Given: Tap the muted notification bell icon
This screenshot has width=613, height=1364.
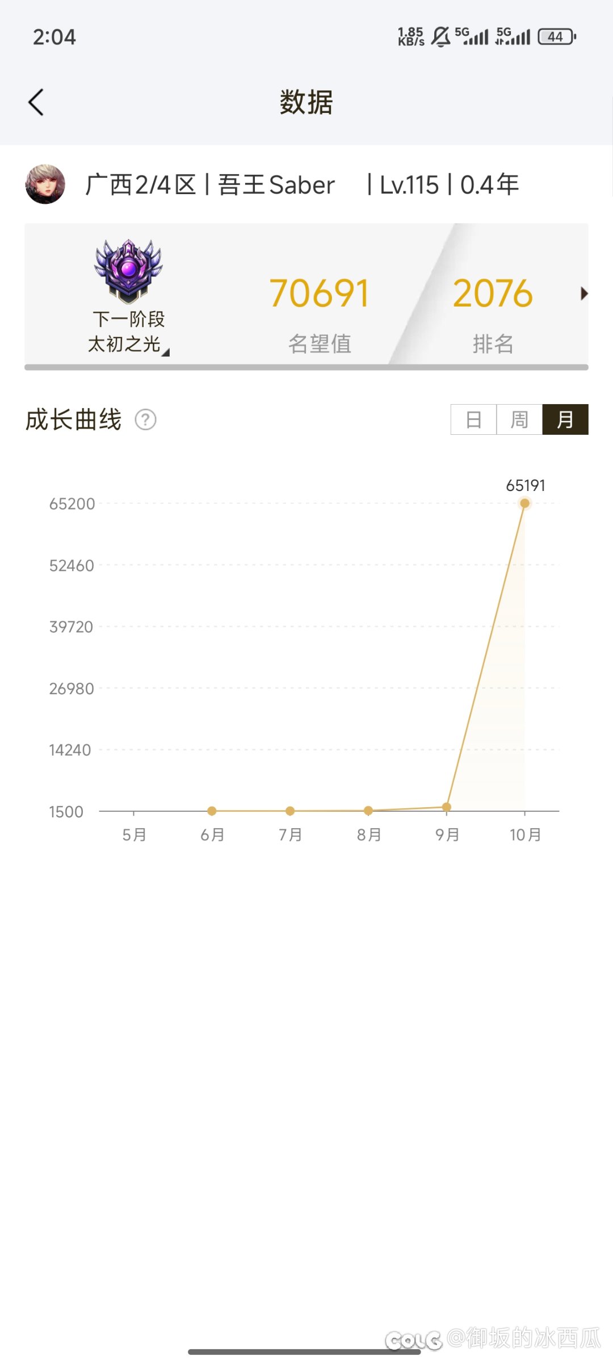Looking at the screenshot, I should click(440, 37).
